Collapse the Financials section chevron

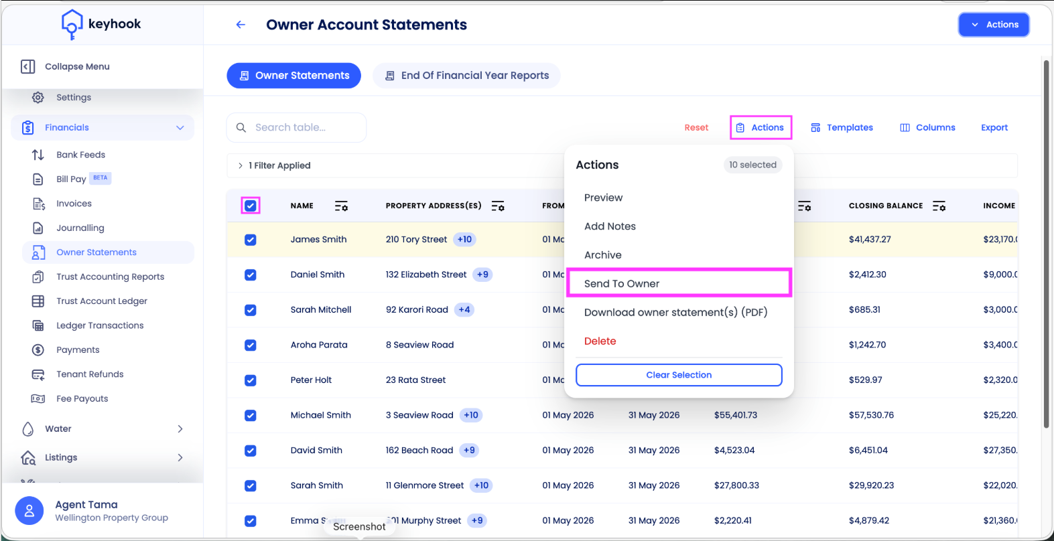click(180, 128)
